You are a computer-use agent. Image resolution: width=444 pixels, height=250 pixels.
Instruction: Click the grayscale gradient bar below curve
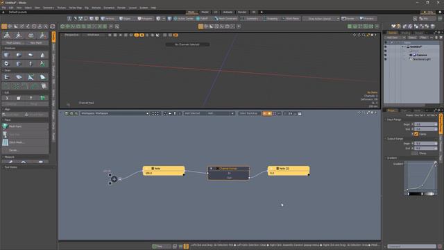point(421,194)
